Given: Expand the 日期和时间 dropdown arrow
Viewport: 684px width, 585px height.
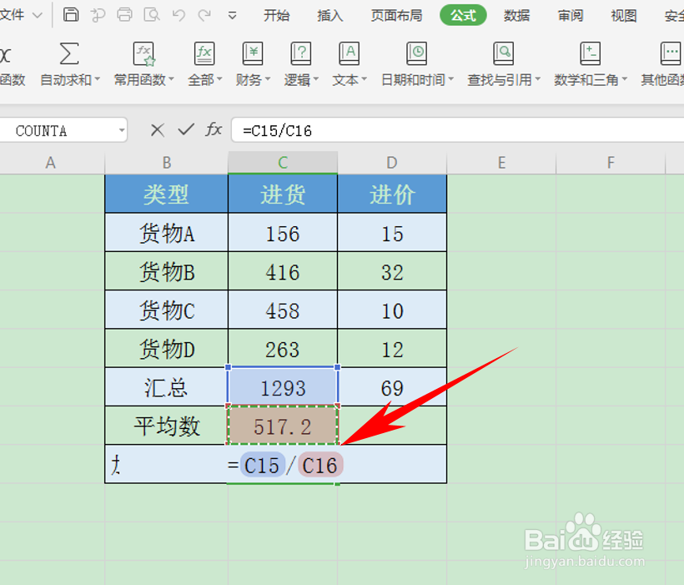Looking at the screenshot, I should (x=451, y=79).
